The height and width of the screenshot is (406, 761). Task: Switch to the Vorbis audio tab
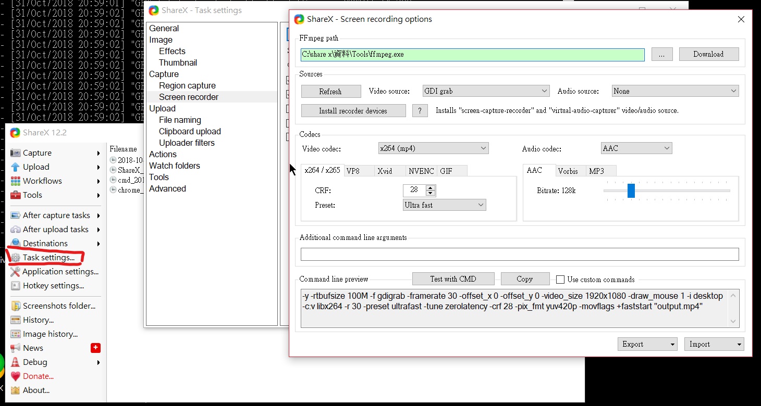tap(571, 171)
